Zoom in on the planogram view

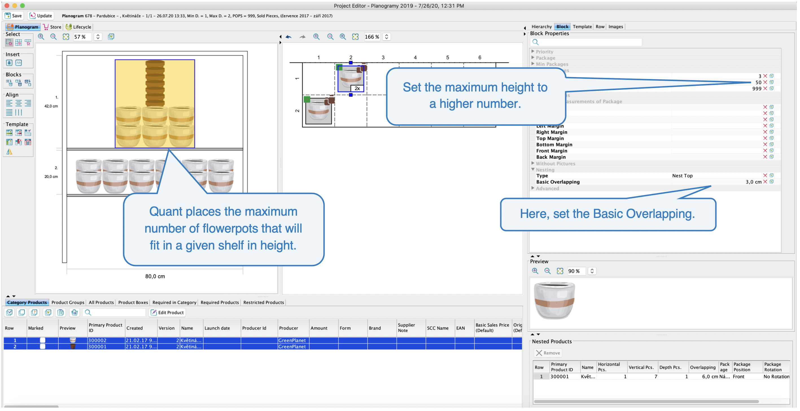(41, 37)
